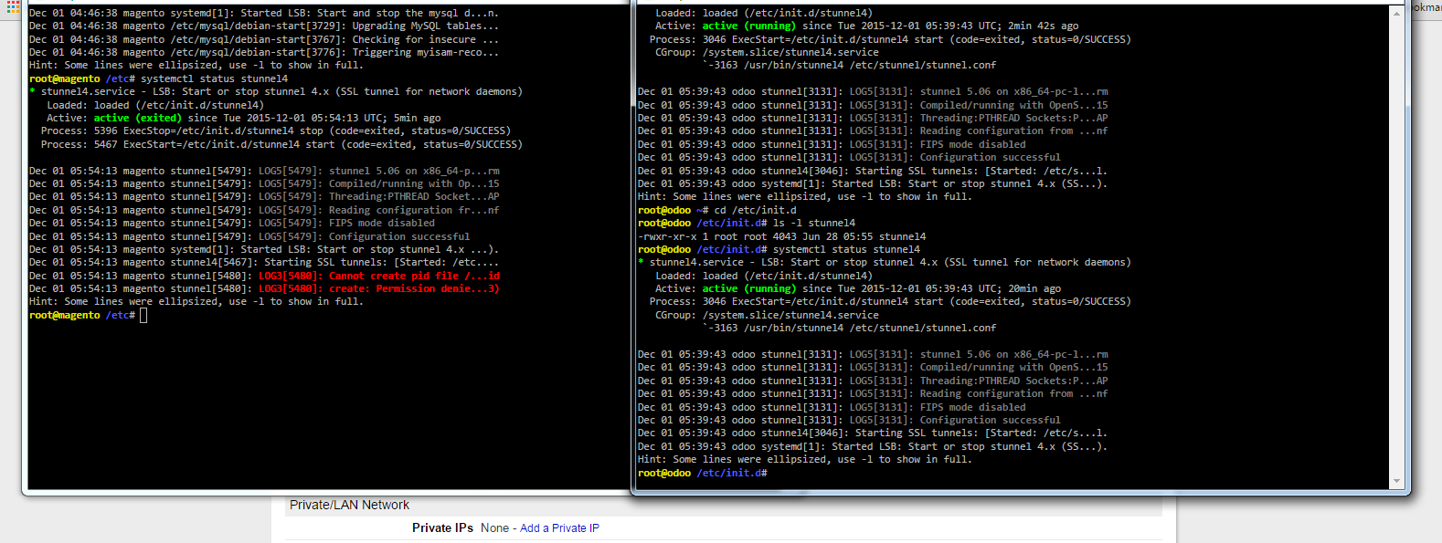Click the 'Private IPs' label
The height and width of the screenshot is (543, 1442).
tap(442, 528)
